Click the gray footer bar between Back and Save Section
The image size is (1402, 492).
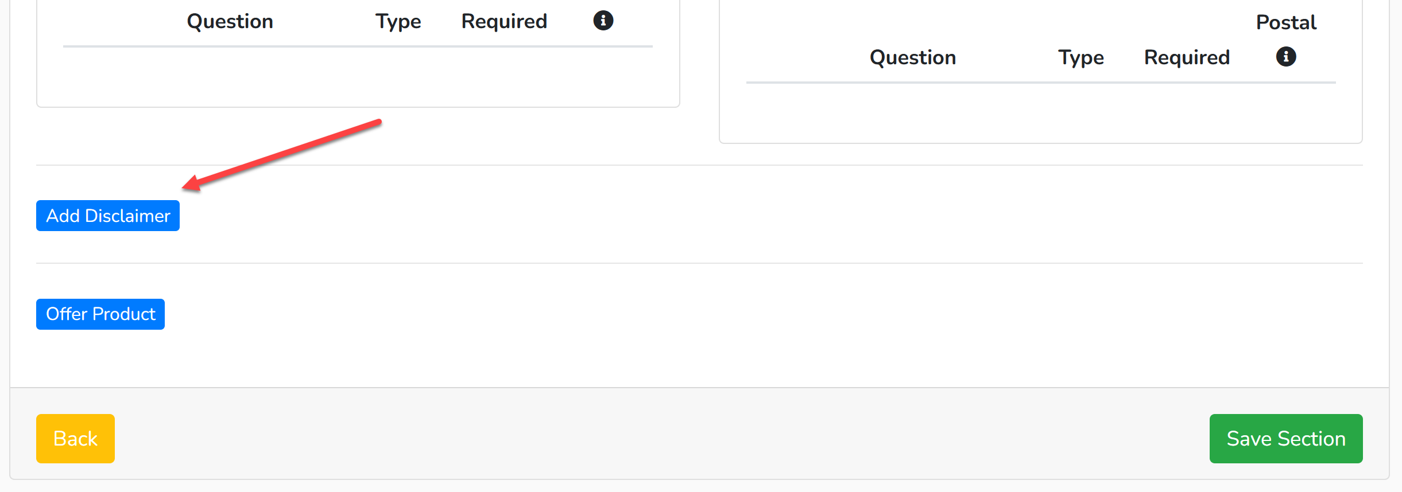662,439
